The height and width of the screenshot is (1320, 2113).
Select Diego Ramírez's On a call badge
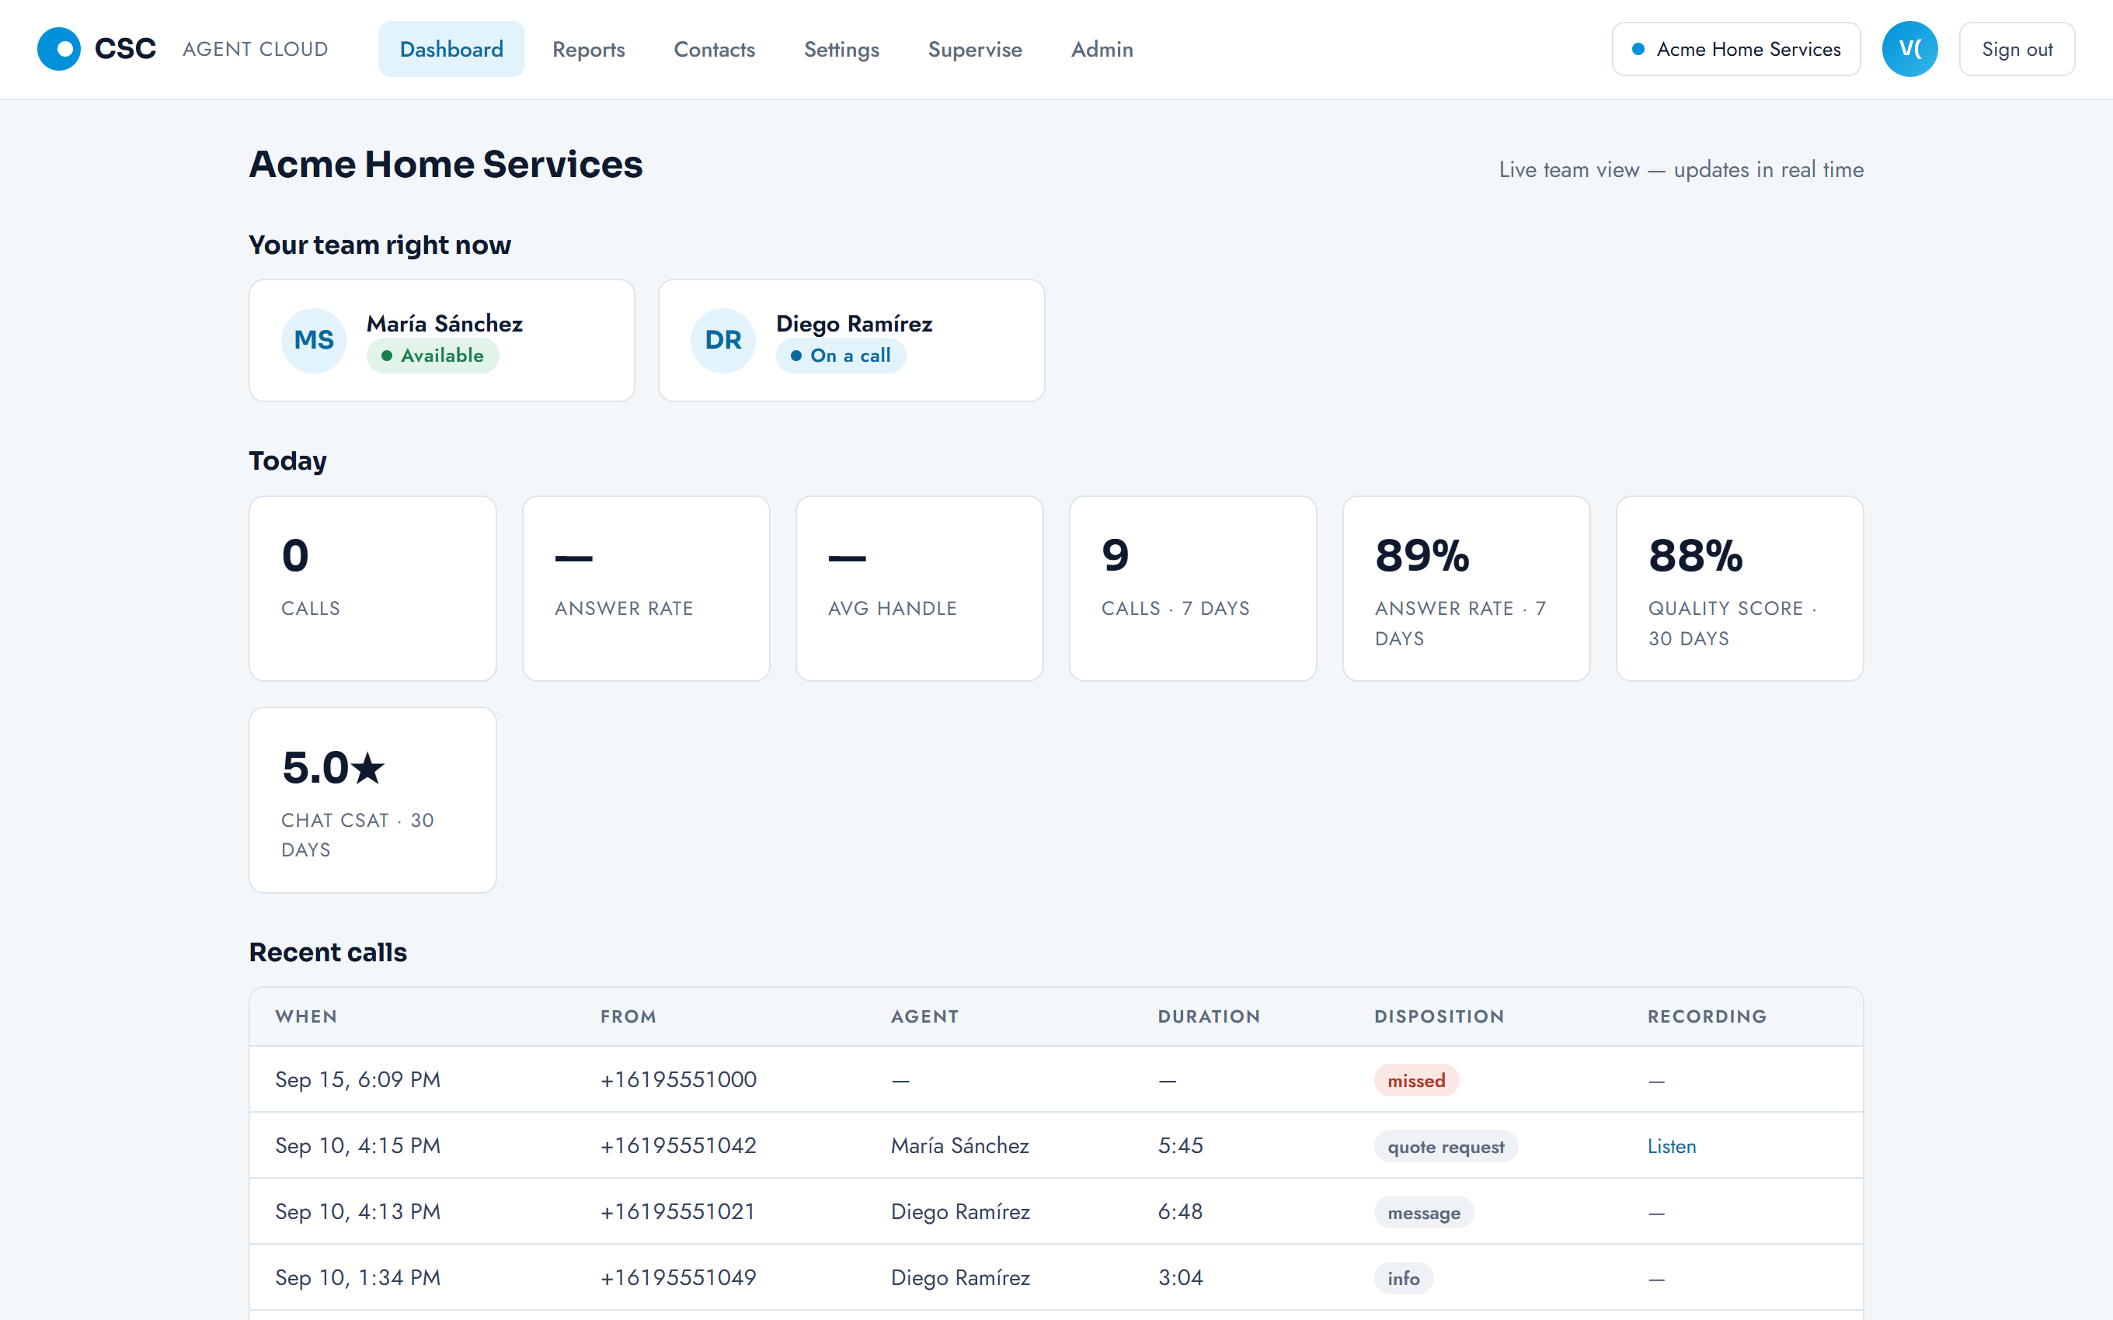pos(841,356)
